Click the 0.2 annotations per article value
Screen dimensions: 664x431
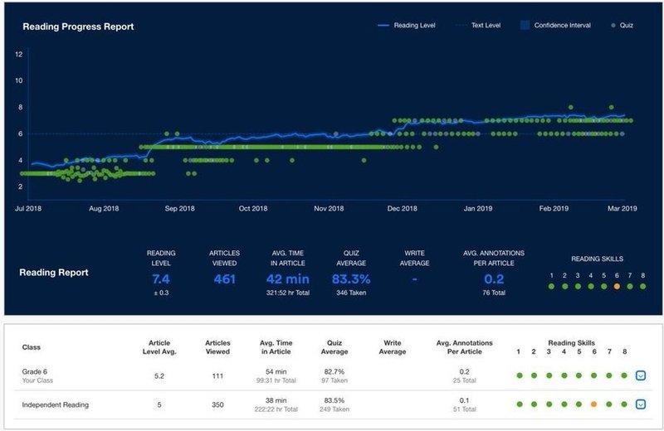tap(494, 279)
